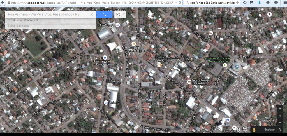
Task: Click the Explorar label
Action: [269, 130]
